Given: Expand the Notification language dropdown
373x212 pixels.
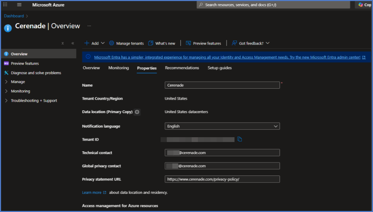Looking at the screenshot, I should click(x=222, y=126).
